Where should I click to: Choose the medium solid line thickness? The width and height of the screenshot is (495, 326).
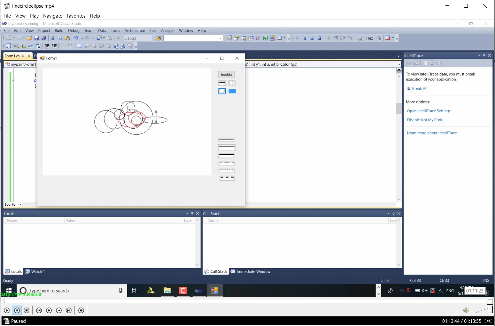point(227,148)
